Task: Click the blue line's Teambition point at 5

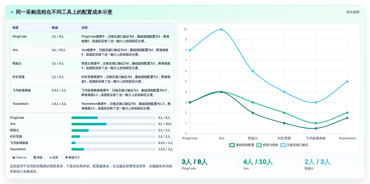Action: (347, 81)
